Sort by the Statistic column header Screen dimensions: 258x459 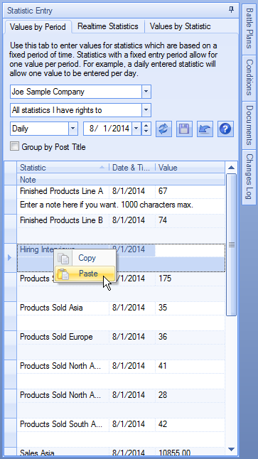[63, 168]
